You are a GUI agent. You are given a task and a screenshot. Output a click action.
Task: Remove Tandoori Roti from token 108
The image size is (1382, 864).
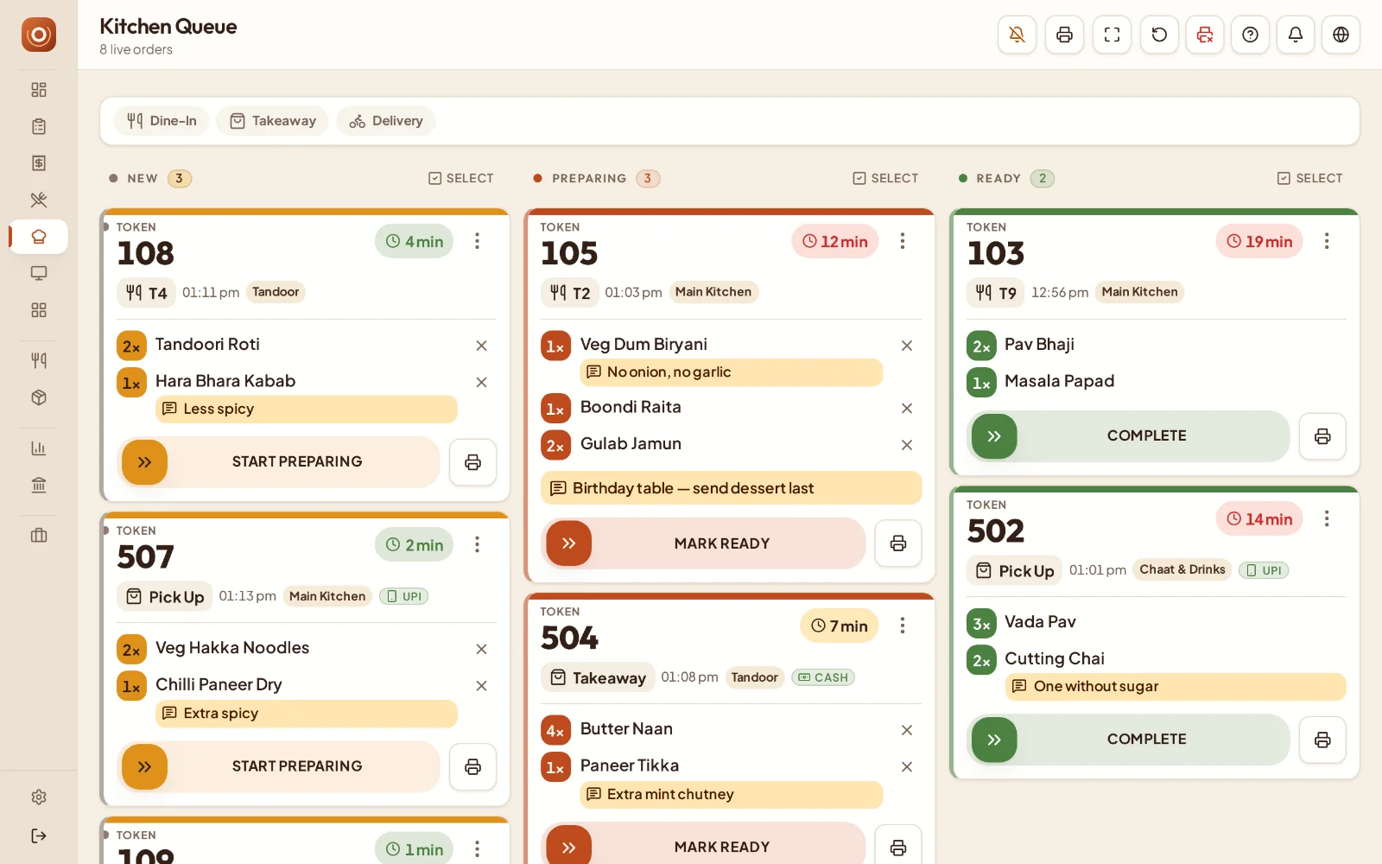point(481,346)
